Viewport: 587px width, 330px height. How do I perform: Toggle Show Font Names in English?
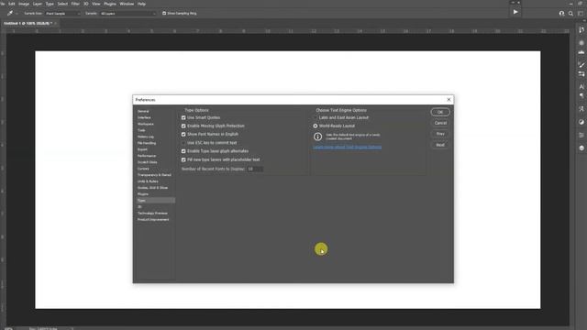click(x=183, y=135)
